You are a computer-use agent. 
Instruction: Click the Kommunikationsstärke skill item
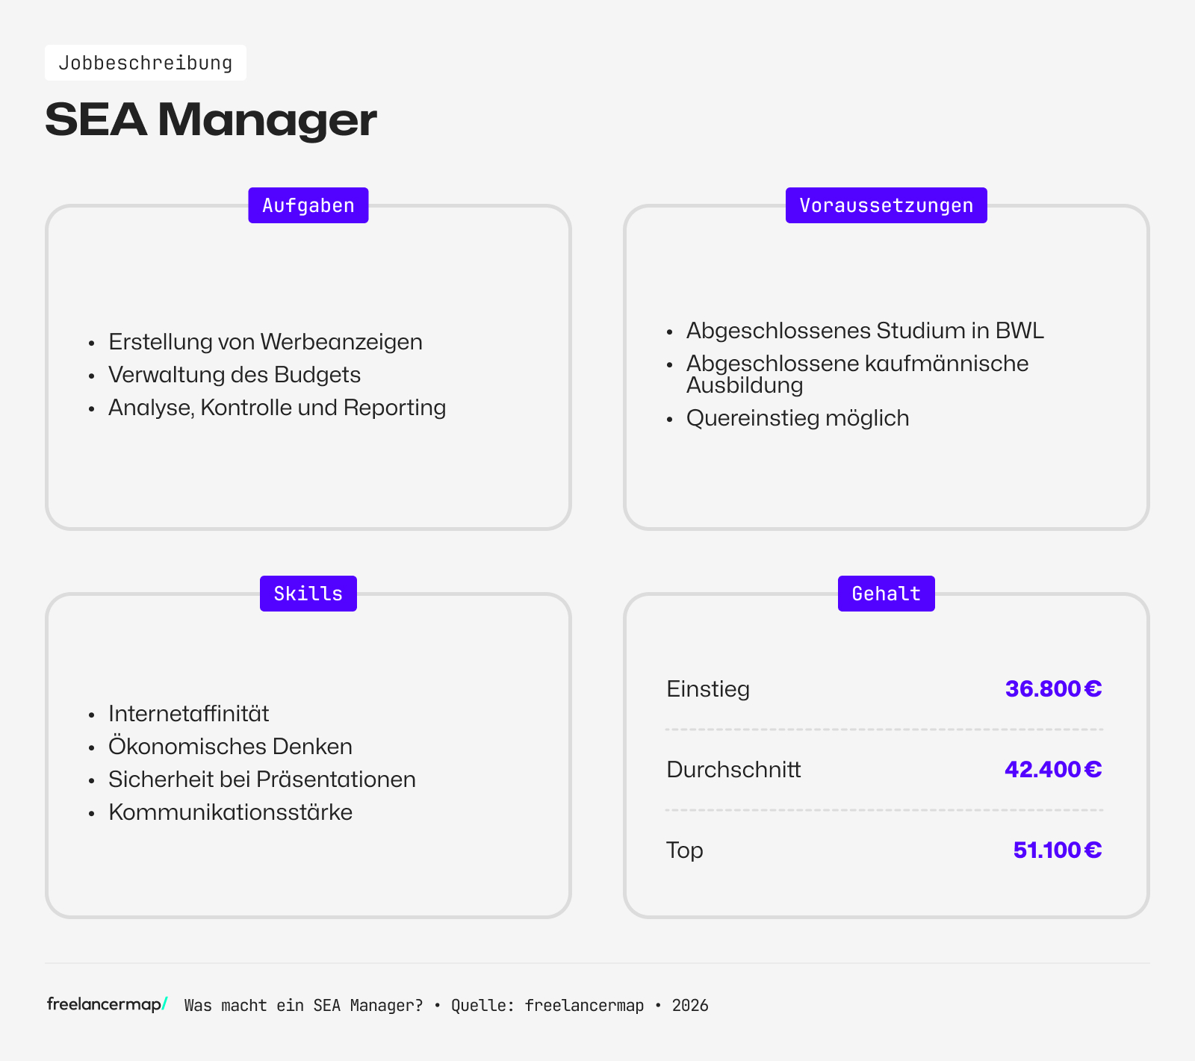coord(230,812)
